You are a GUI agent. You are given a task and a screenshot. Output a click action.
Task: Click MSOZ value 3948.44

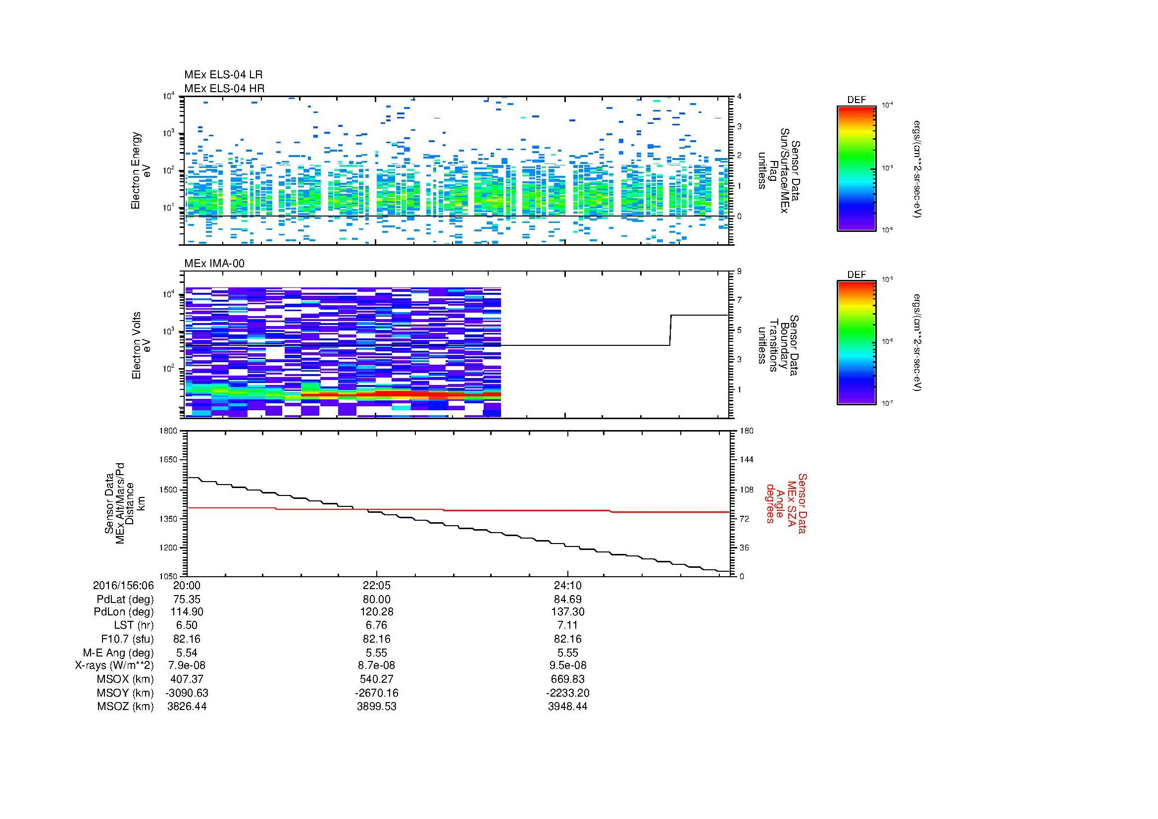[x=568, y=707]
